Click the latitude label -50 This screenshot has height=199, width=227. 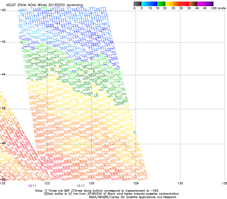pyautogui.click(x=3, y=179)
